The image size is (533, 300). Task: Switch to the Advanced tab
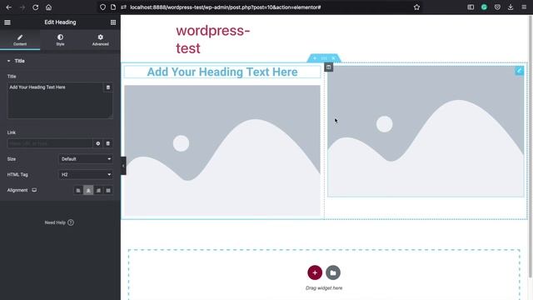[x=100, y=40]
